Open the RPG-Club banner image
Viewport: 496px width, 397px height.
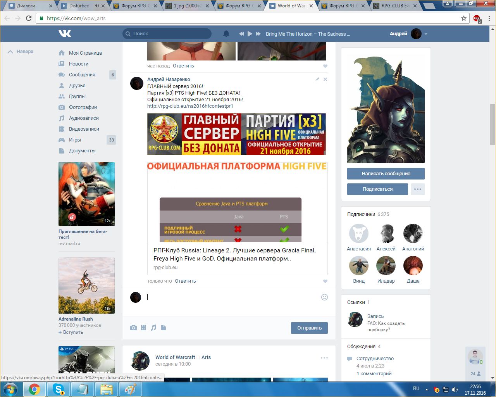point(236,134)
